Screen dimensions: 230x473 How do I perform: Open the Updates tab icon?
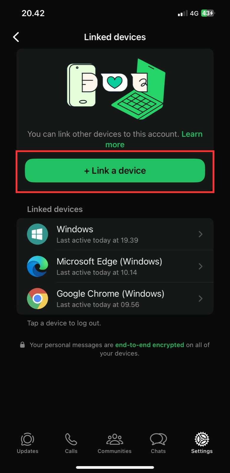point(27,439)
